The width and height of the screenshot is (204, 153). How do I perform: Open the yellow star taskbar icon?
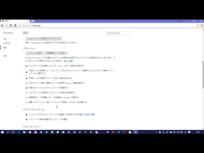click(91, 132)
